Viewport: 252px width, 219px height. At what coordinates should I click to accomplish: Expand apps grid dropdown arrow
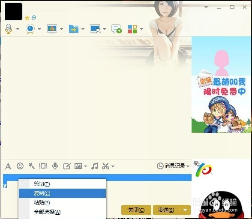[141, 29]
